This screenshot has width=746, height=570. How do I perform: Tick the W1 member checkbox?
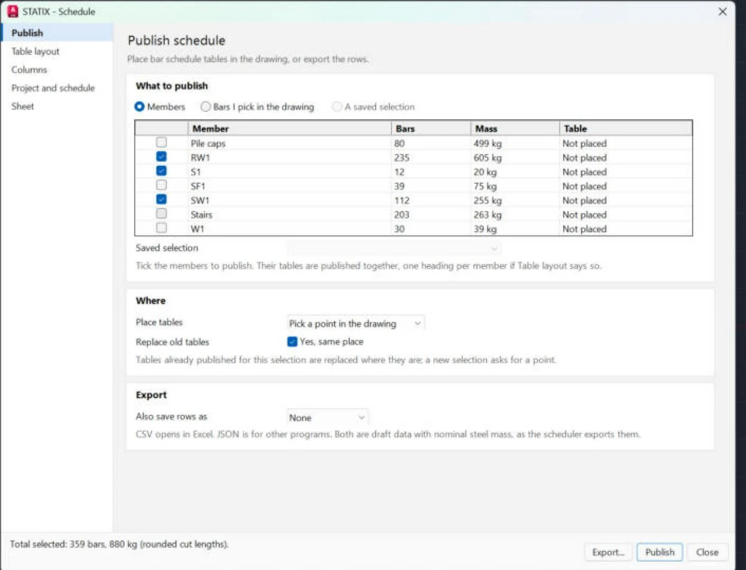tap(161, 228)
